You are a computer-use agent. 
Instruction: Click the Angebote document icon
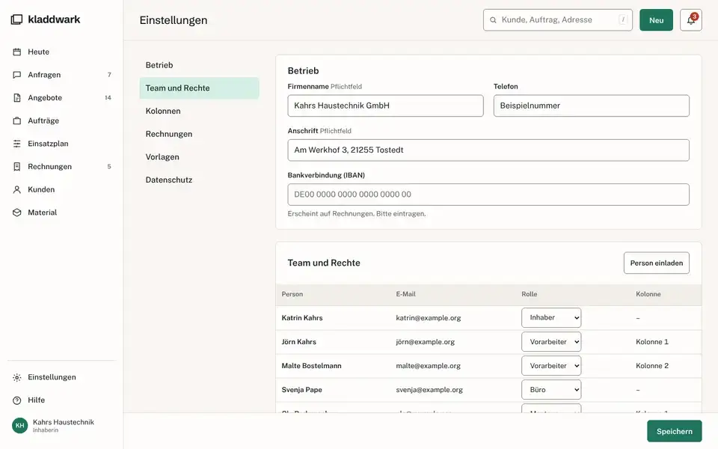pos(17,97)
